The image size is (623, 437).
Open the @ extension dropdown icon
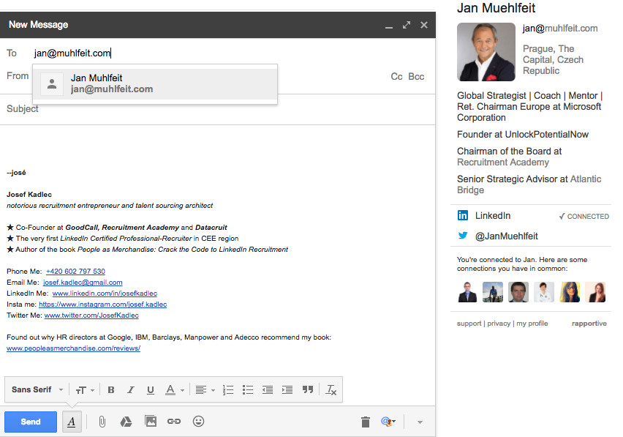pyautogui.click(x=388, y=421)
